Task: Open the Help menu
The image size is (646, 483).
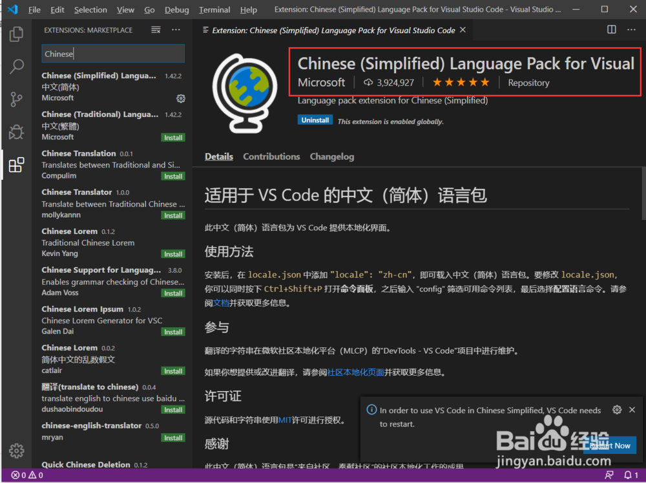Action: point(249,10)
